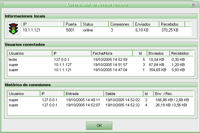Select local IP 10.1.1.121 in Informaciones locais
This screenshot has height=133, width=200.
tap(31, 30)
